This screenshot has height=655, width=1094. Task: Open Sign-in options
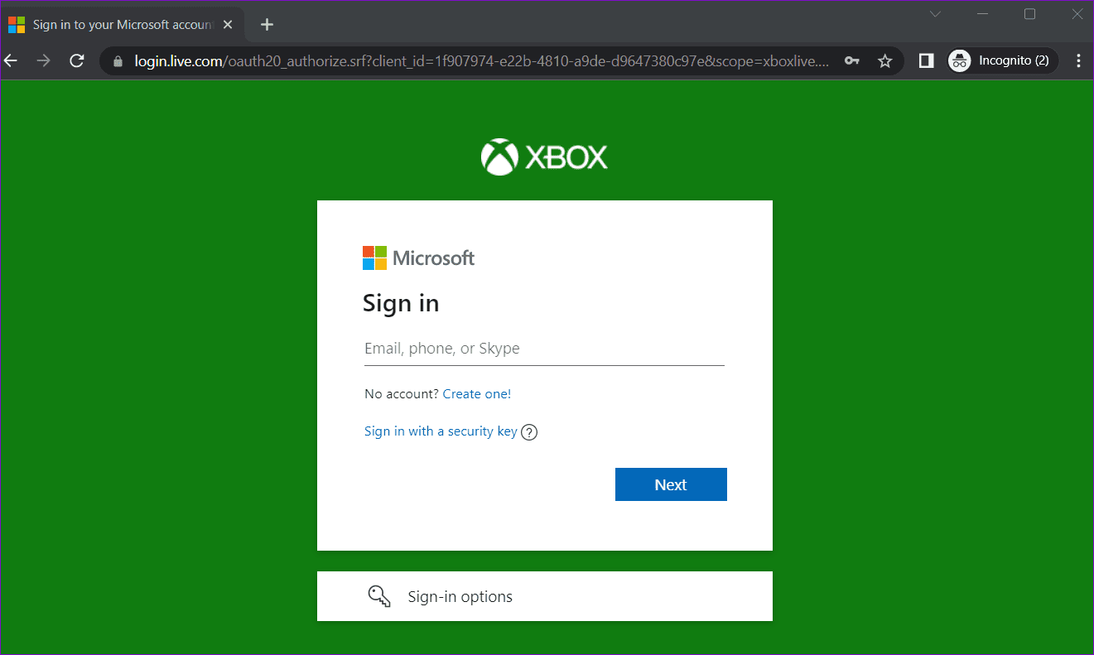point(545,596)
